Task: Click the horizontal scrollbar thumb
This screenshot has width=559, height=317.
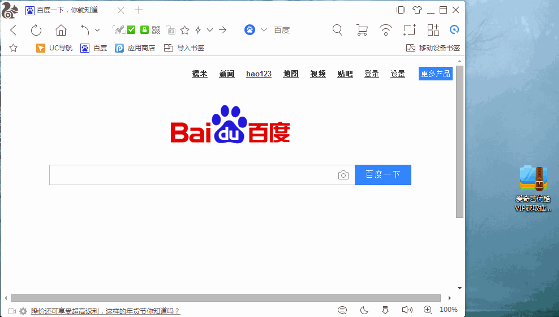Action: [226, 298]
